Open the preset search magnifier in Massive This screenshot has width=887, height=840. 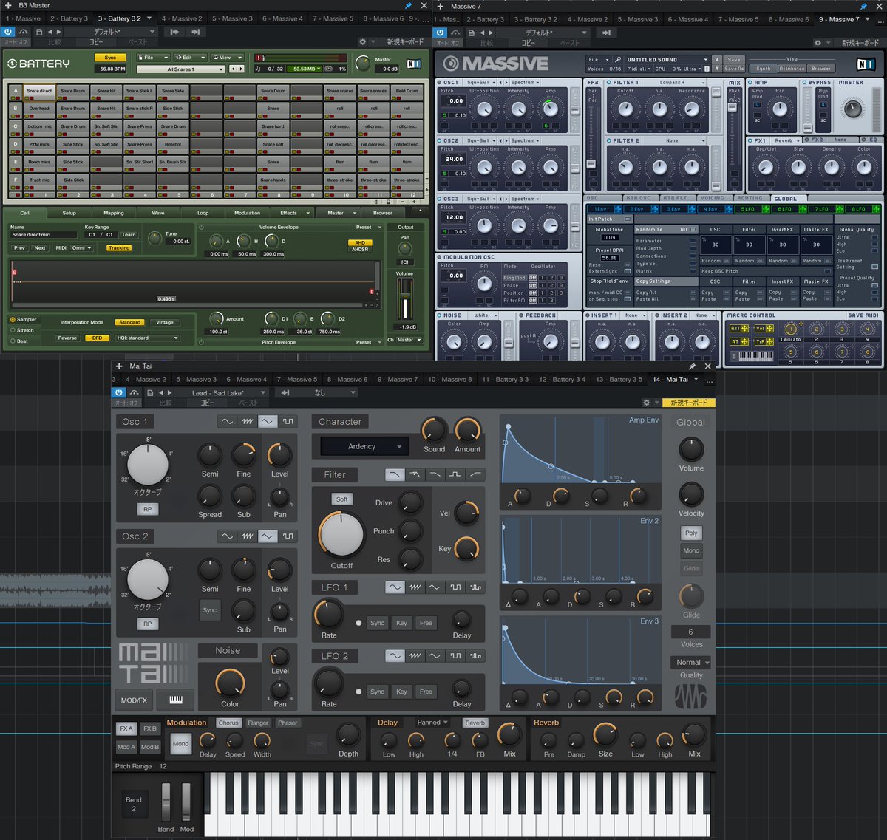[617, 59]
